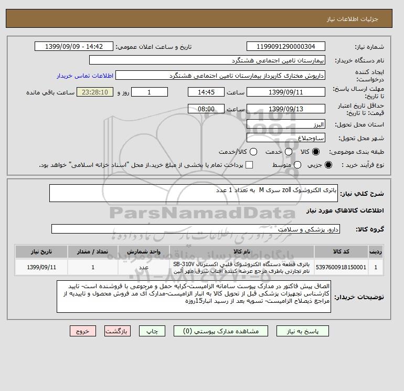This screenshot has height=391, width=404.
Task: Select the کالا radio button
Action: click(316, 152)
